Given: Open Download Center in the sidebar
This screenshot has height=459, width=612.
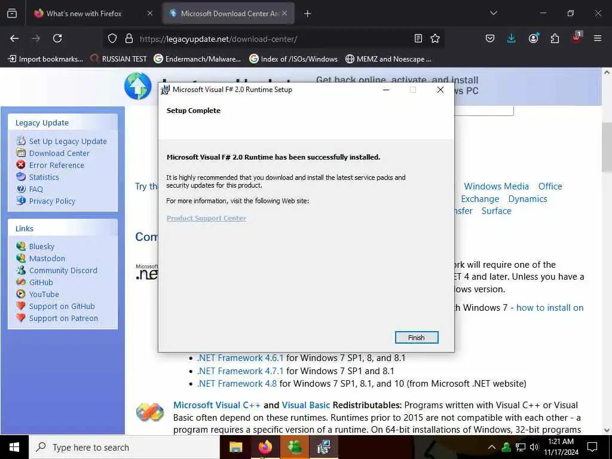Looking at the screenshot, I should 59,154.
